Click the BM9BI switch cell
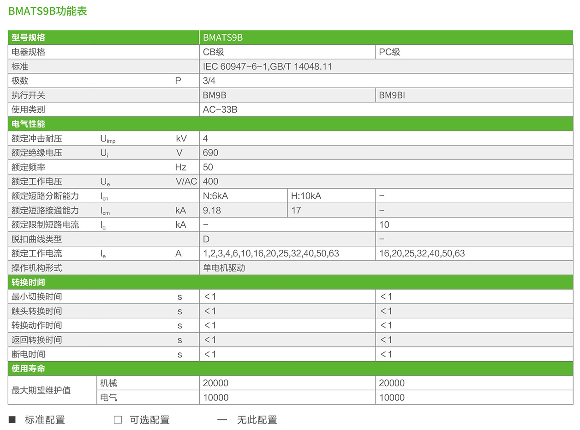580x430 pixels. coord(392,96)
